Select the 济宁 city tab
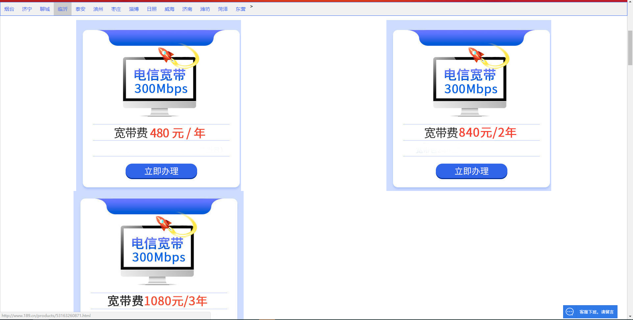633x320 pixels. [x=27, y=9]
